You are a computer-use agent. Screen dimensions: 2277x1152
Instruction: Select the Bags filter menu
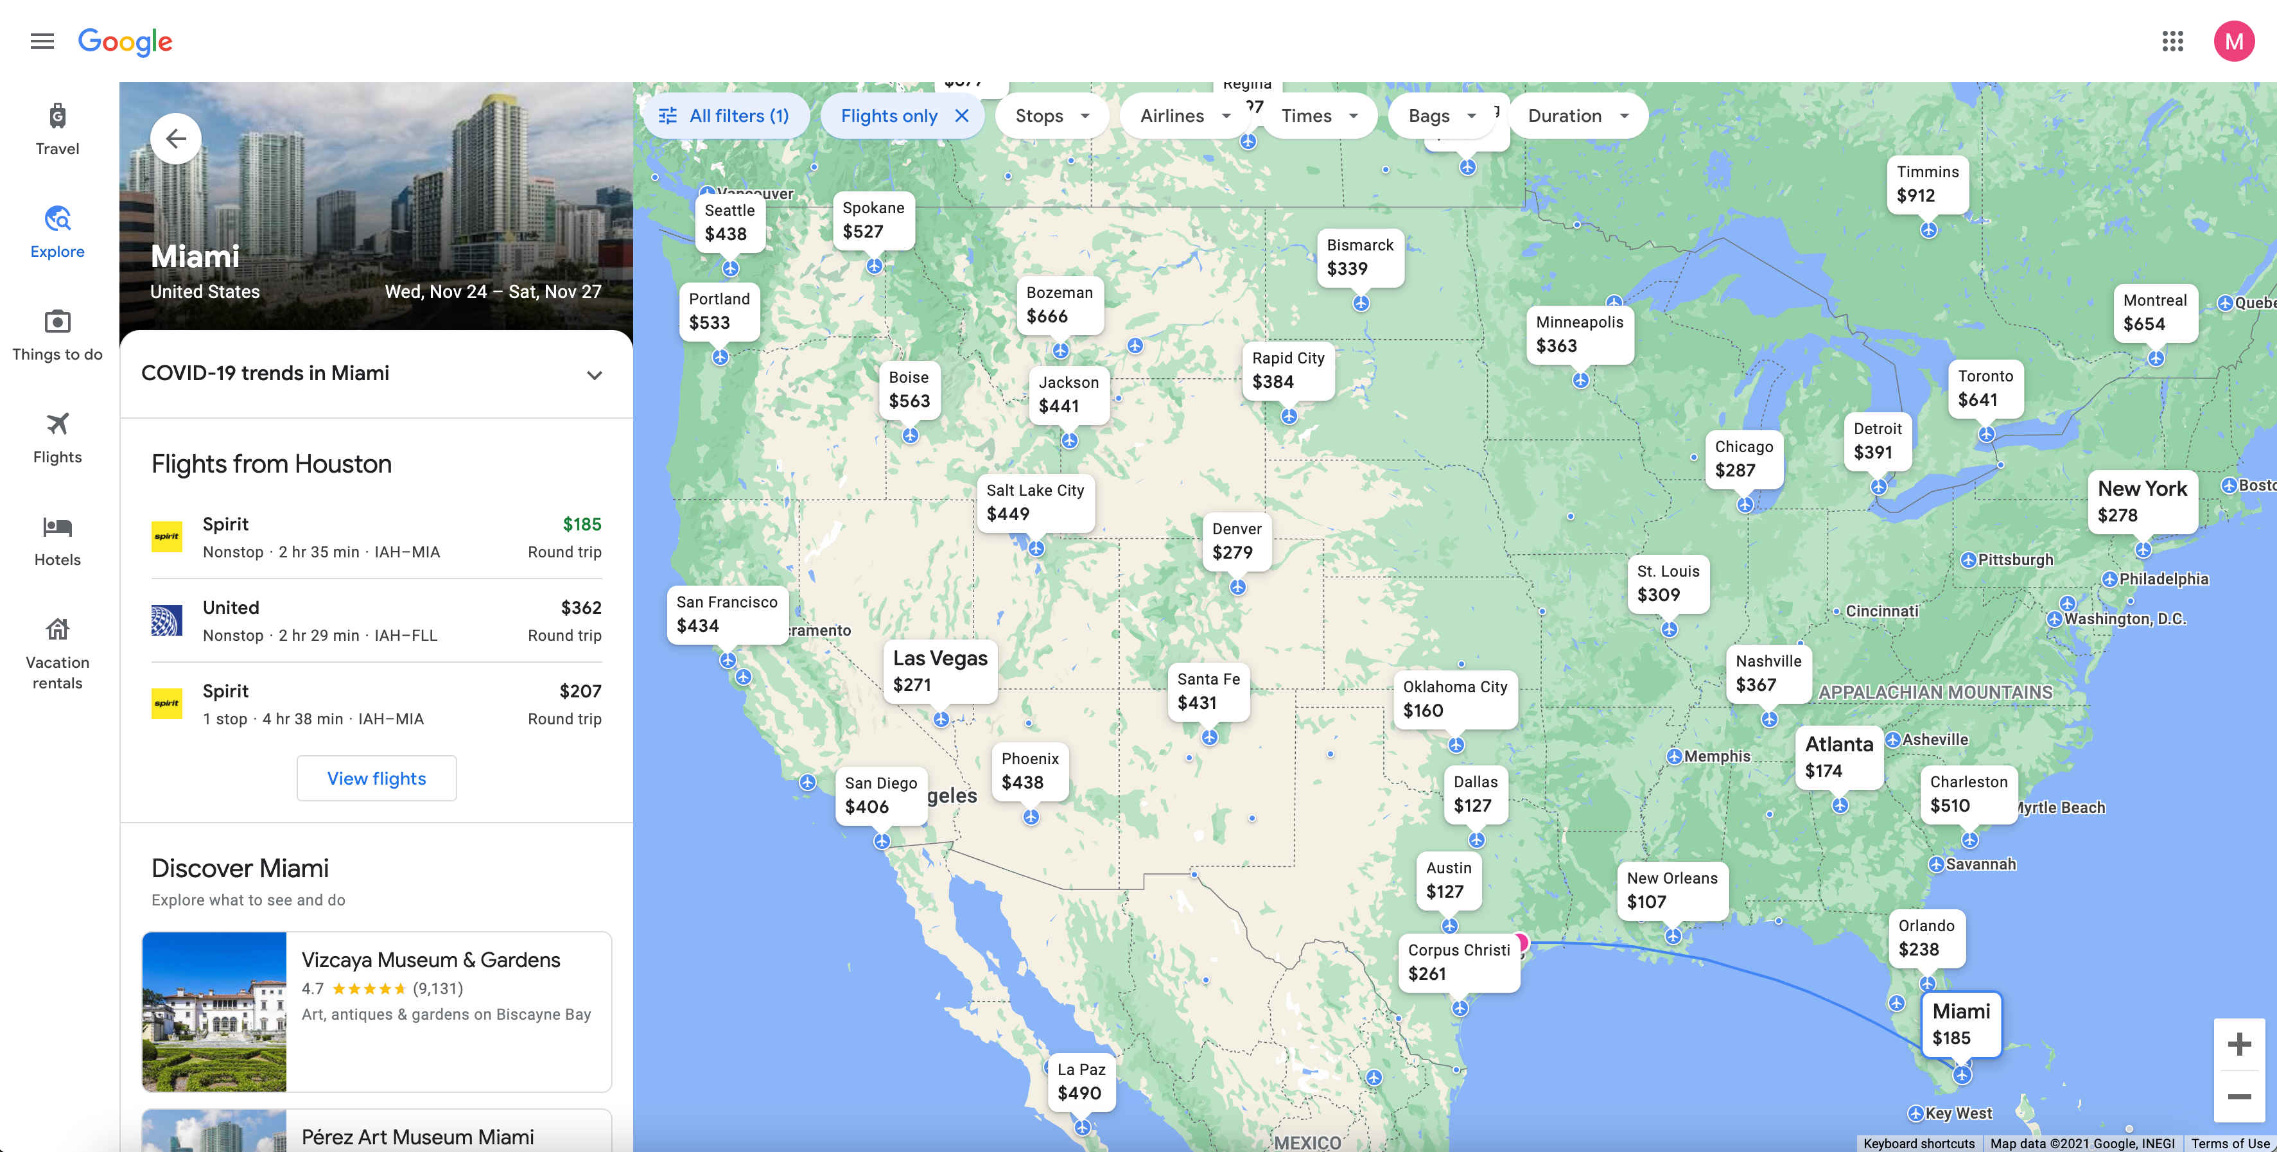point(1438,114)
